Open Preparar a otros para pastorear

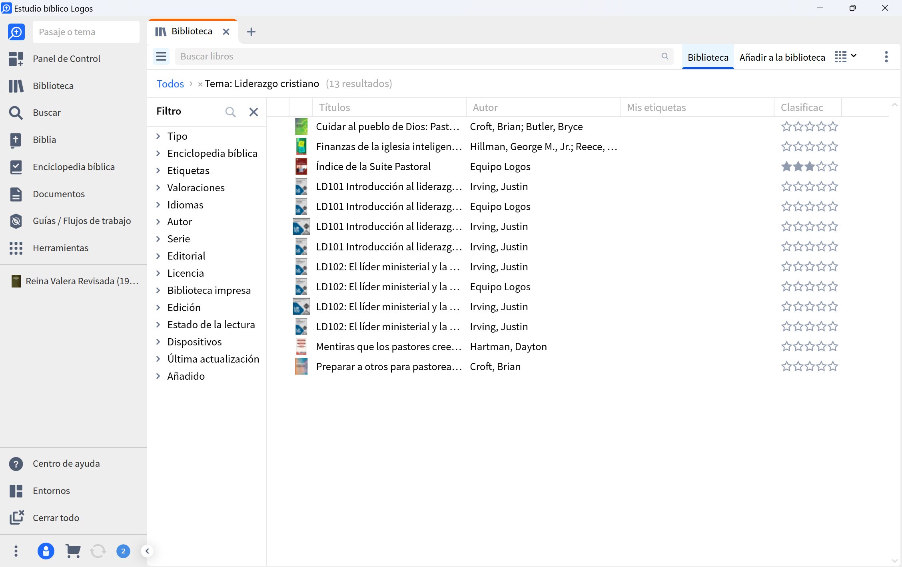click(389, 367)
